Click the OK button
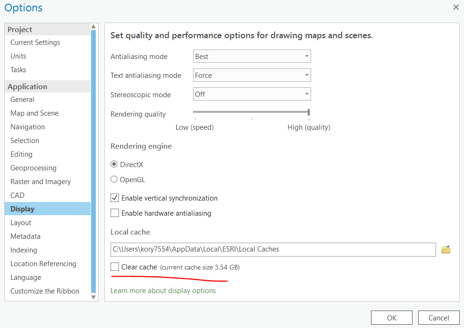464x328 pixels. [391, 318]
